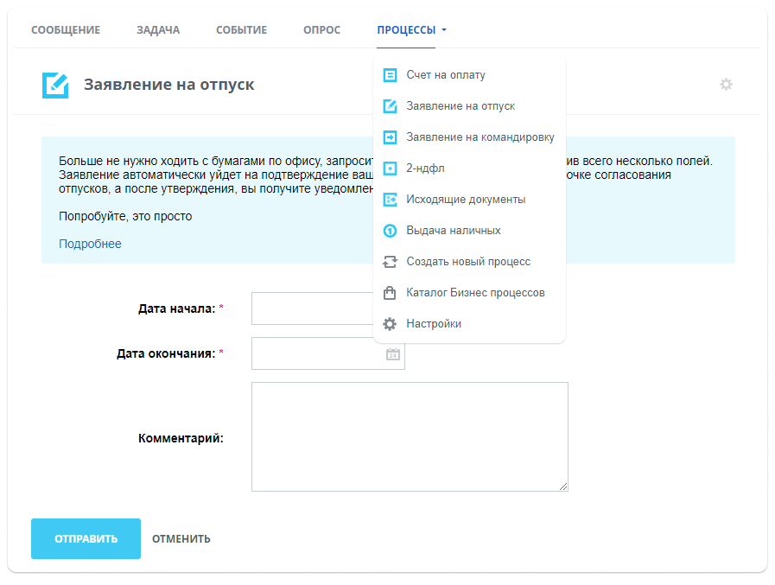
Task: Switch to the Событие tab
Action: [x=241, y=29]
